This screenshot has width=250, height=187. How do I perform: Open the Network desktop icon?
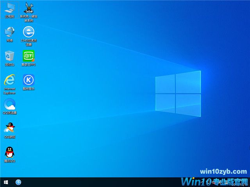click(9, 34)
